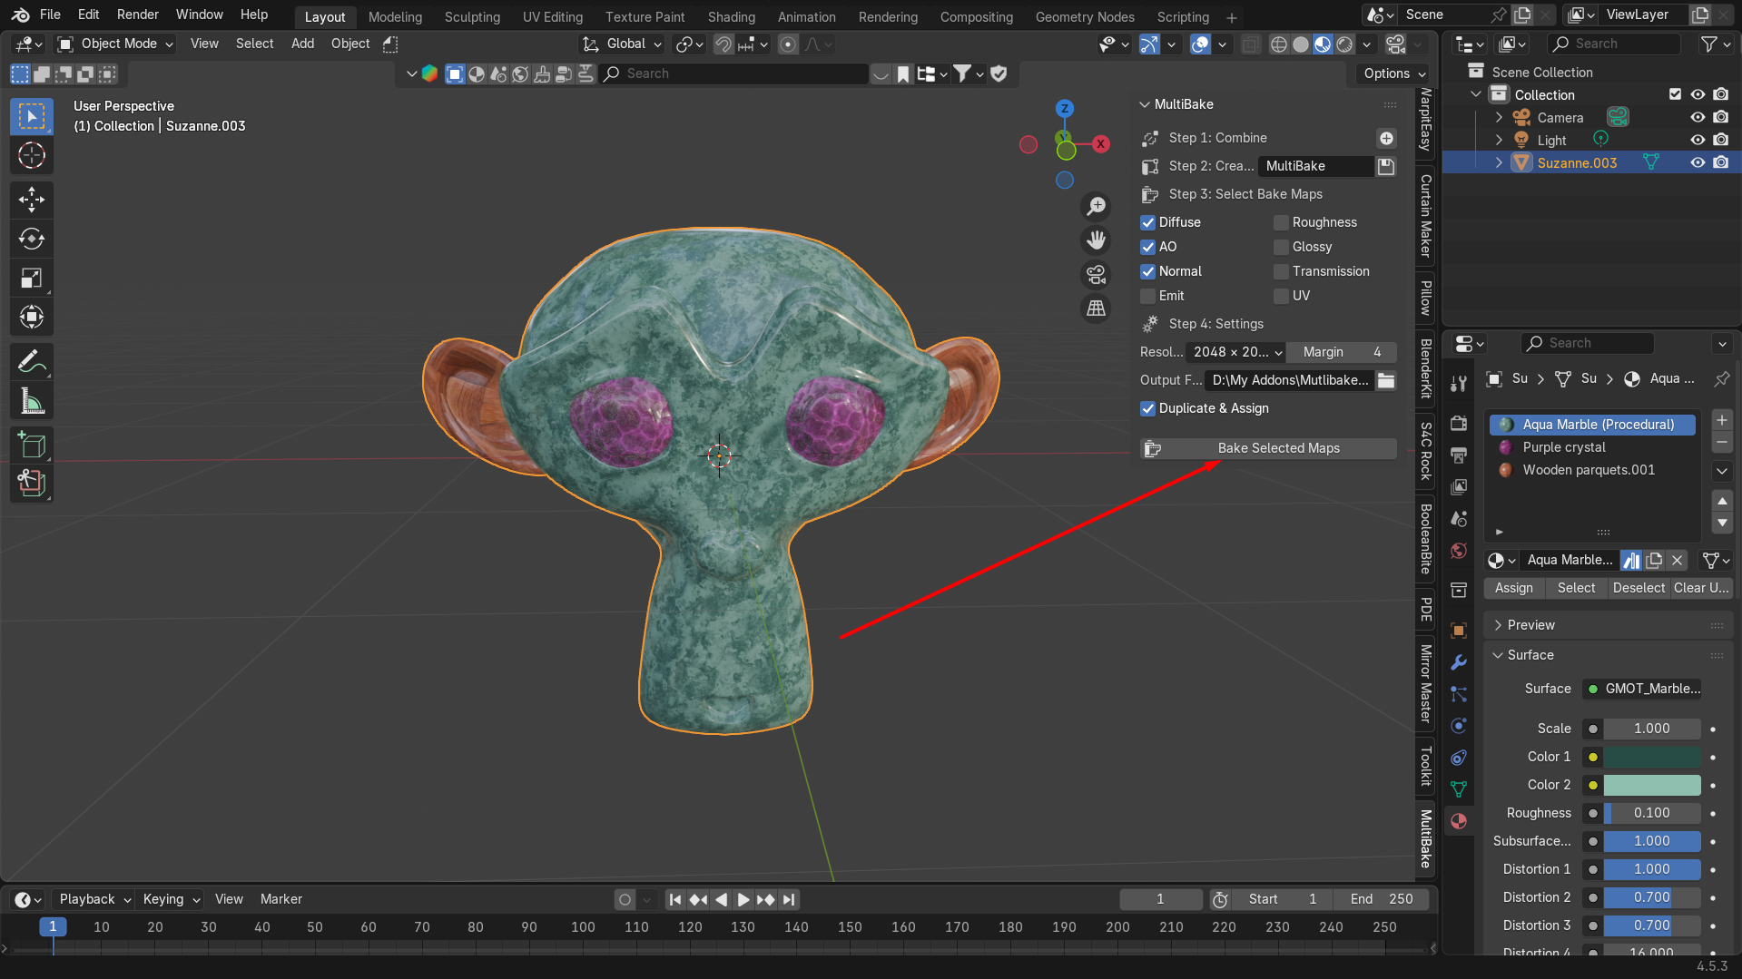
Task: Select the Move tool
Action: 32,199
